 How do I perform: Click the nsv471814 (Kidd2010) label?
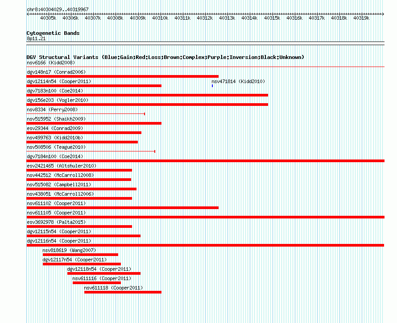coord(238,82)
